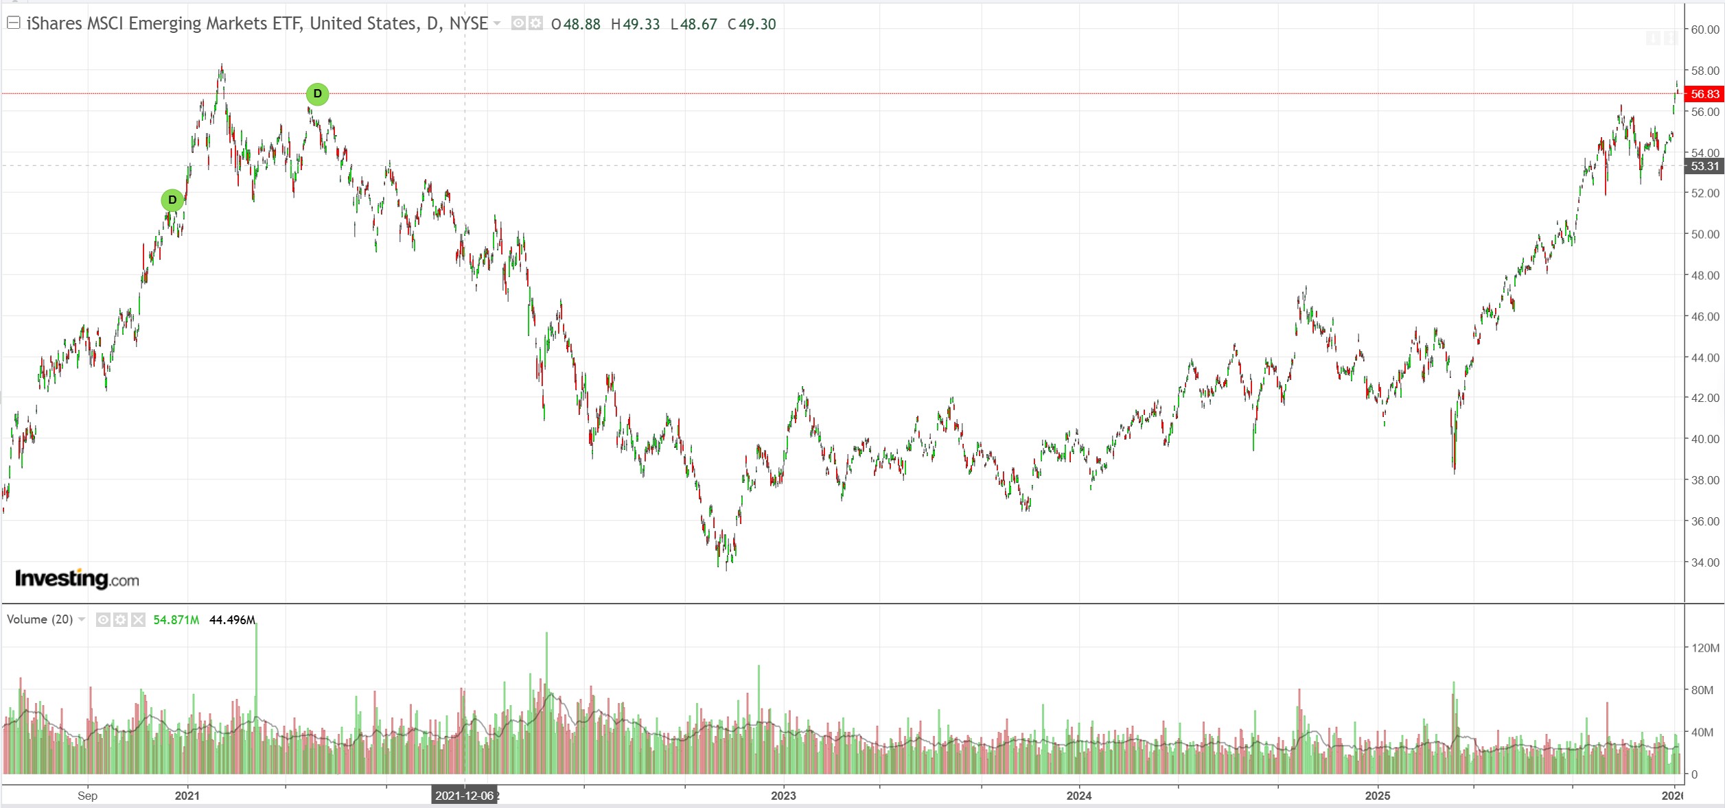Remove the Volume indicator with X

pos(139,620)
